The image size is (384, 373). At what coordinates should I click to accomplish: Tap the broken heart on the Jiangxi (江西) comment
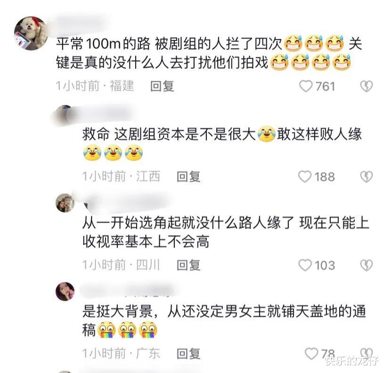click(x=367, y=177)
